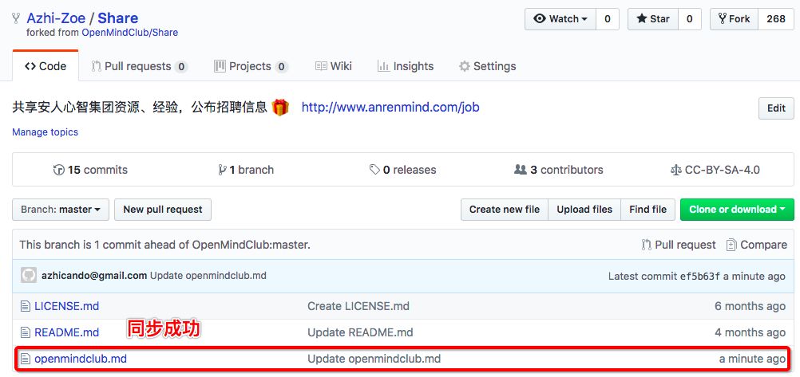
Task: Switch to the Pull requests tab
Action: (x=139, y=66)
